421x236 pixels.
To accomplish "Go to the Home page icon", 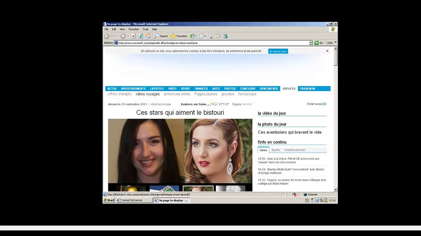I will click(148, 36).
